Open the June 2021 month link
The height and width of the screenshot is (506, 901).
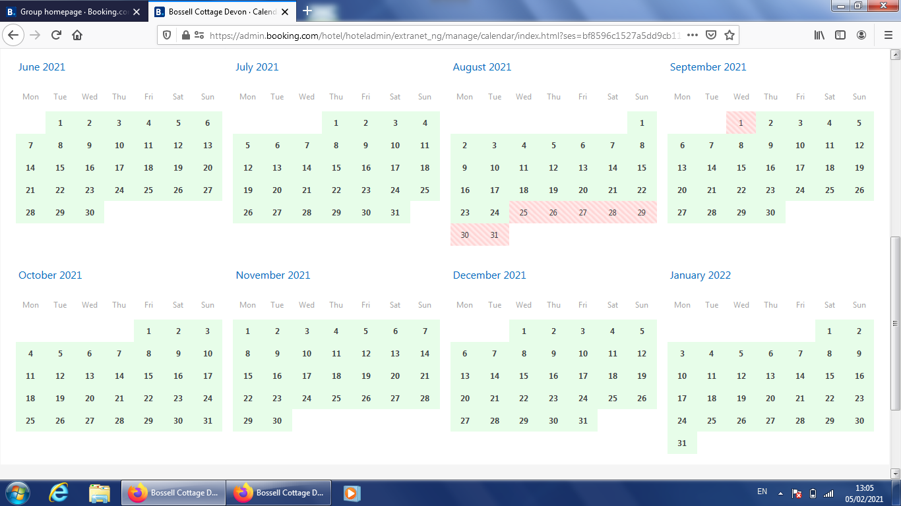pos(42,67)
